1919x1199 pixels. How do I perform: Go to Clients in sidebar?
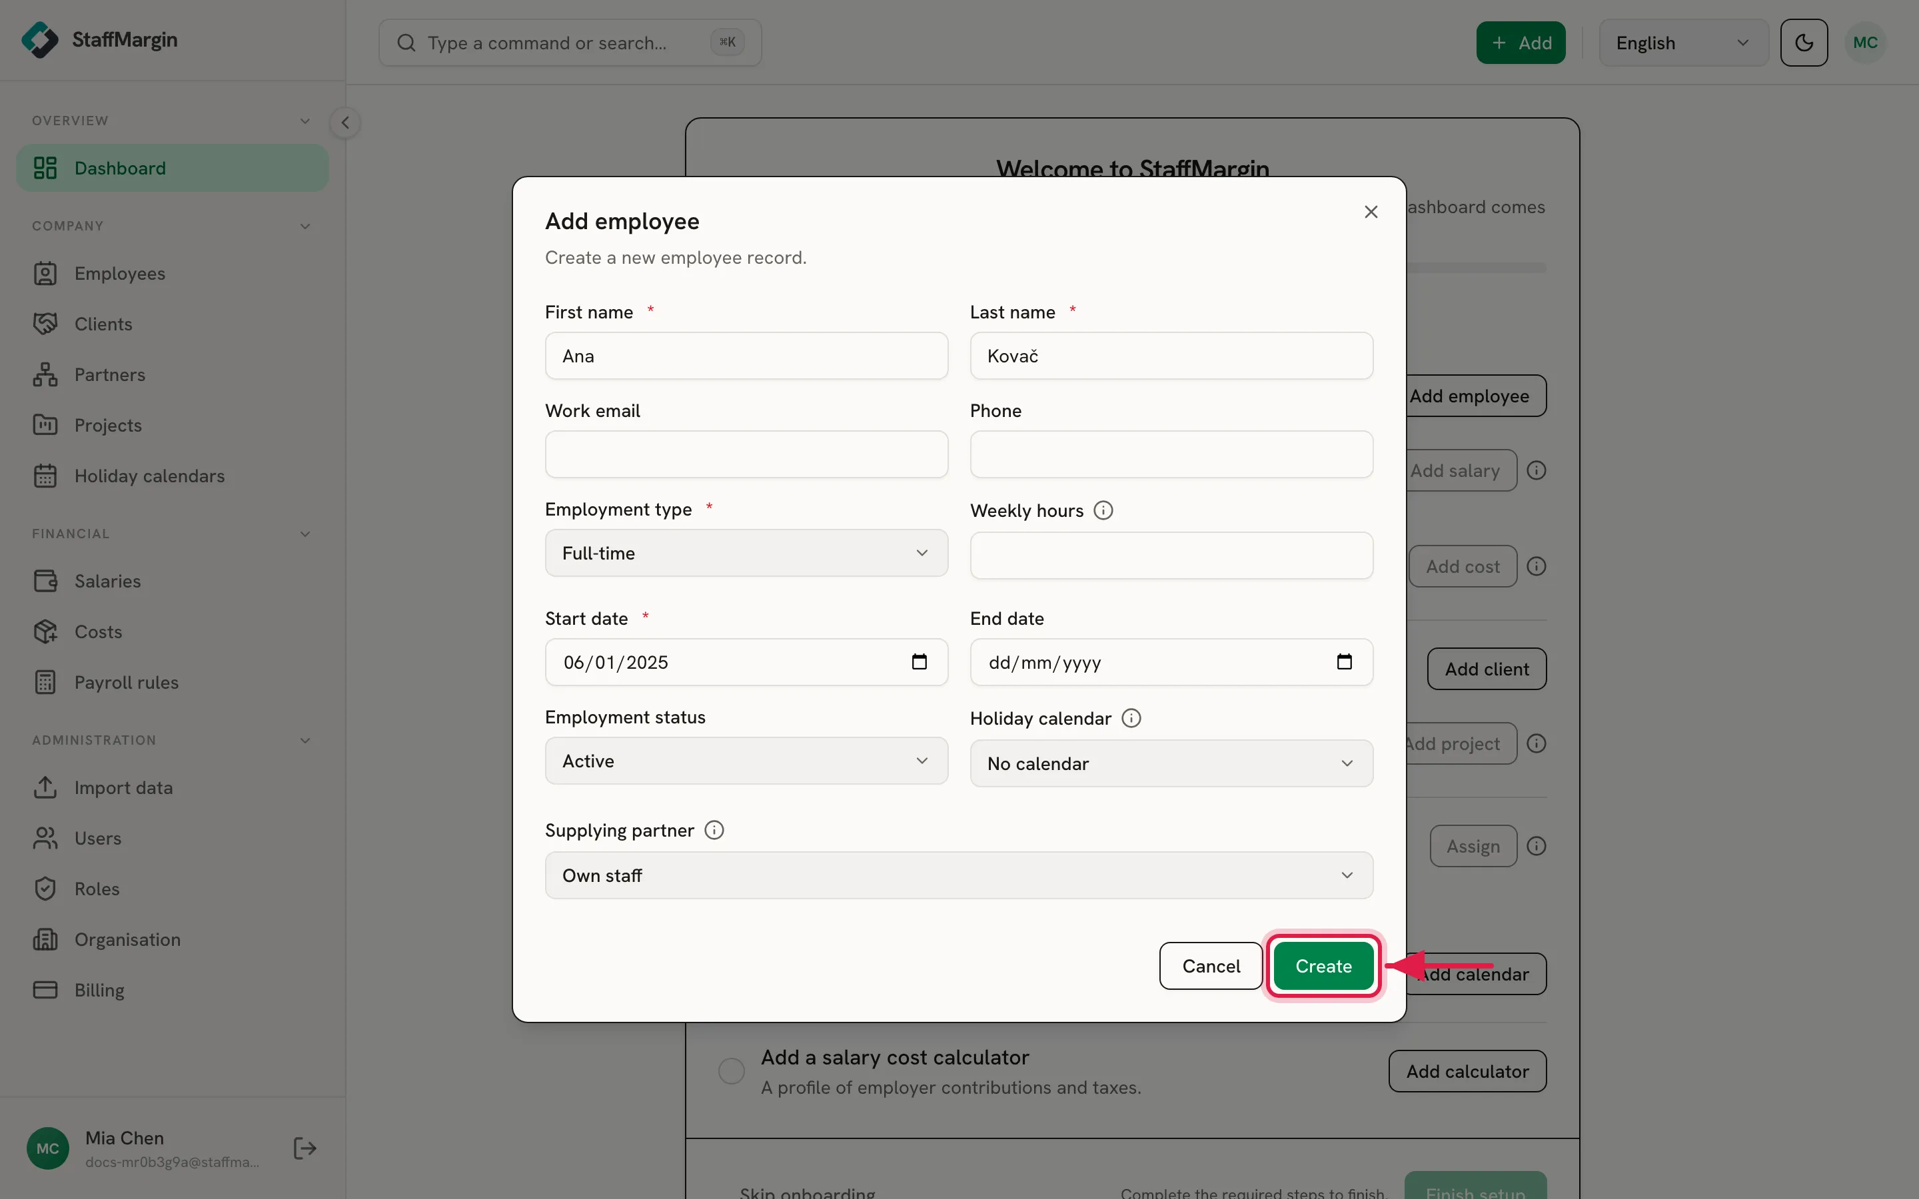point(172,324)
